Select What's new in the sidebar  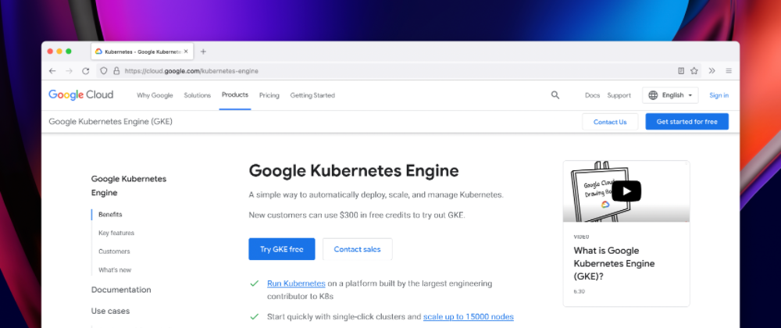115,269
